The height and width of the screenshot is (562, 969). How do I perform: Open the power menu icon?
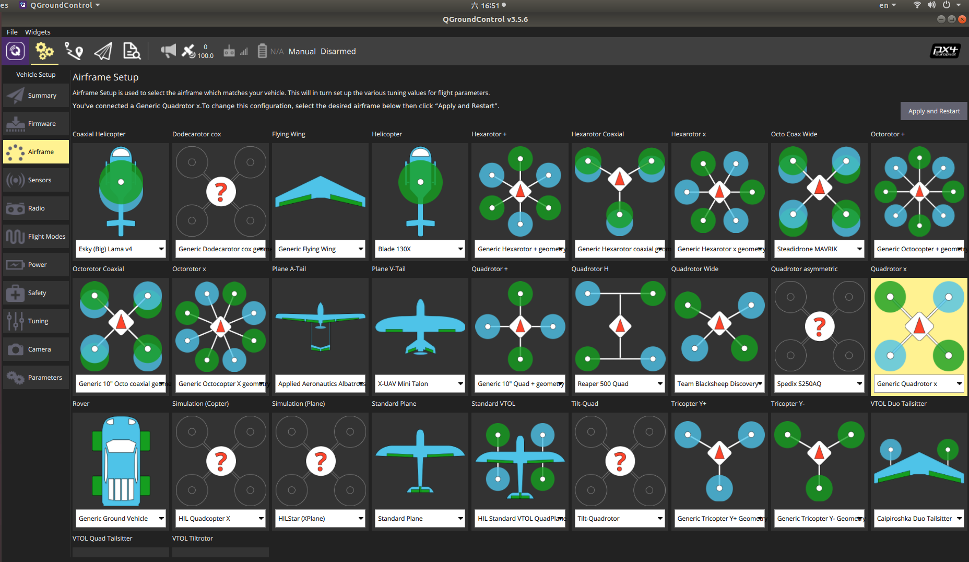pyautogui.click(x=946, y=5)
